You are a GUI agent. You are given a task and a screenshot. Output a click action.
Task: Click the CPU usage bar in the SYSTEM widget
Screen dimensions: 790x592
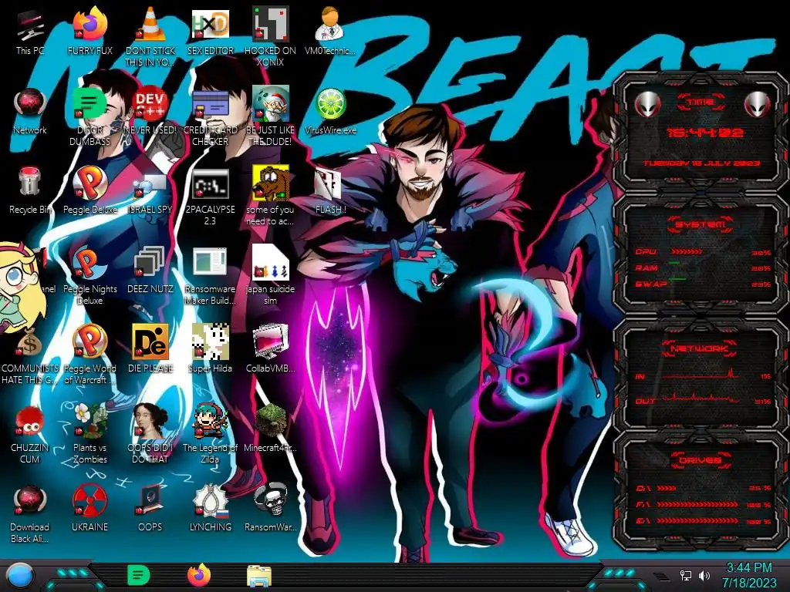click(686, 251)
